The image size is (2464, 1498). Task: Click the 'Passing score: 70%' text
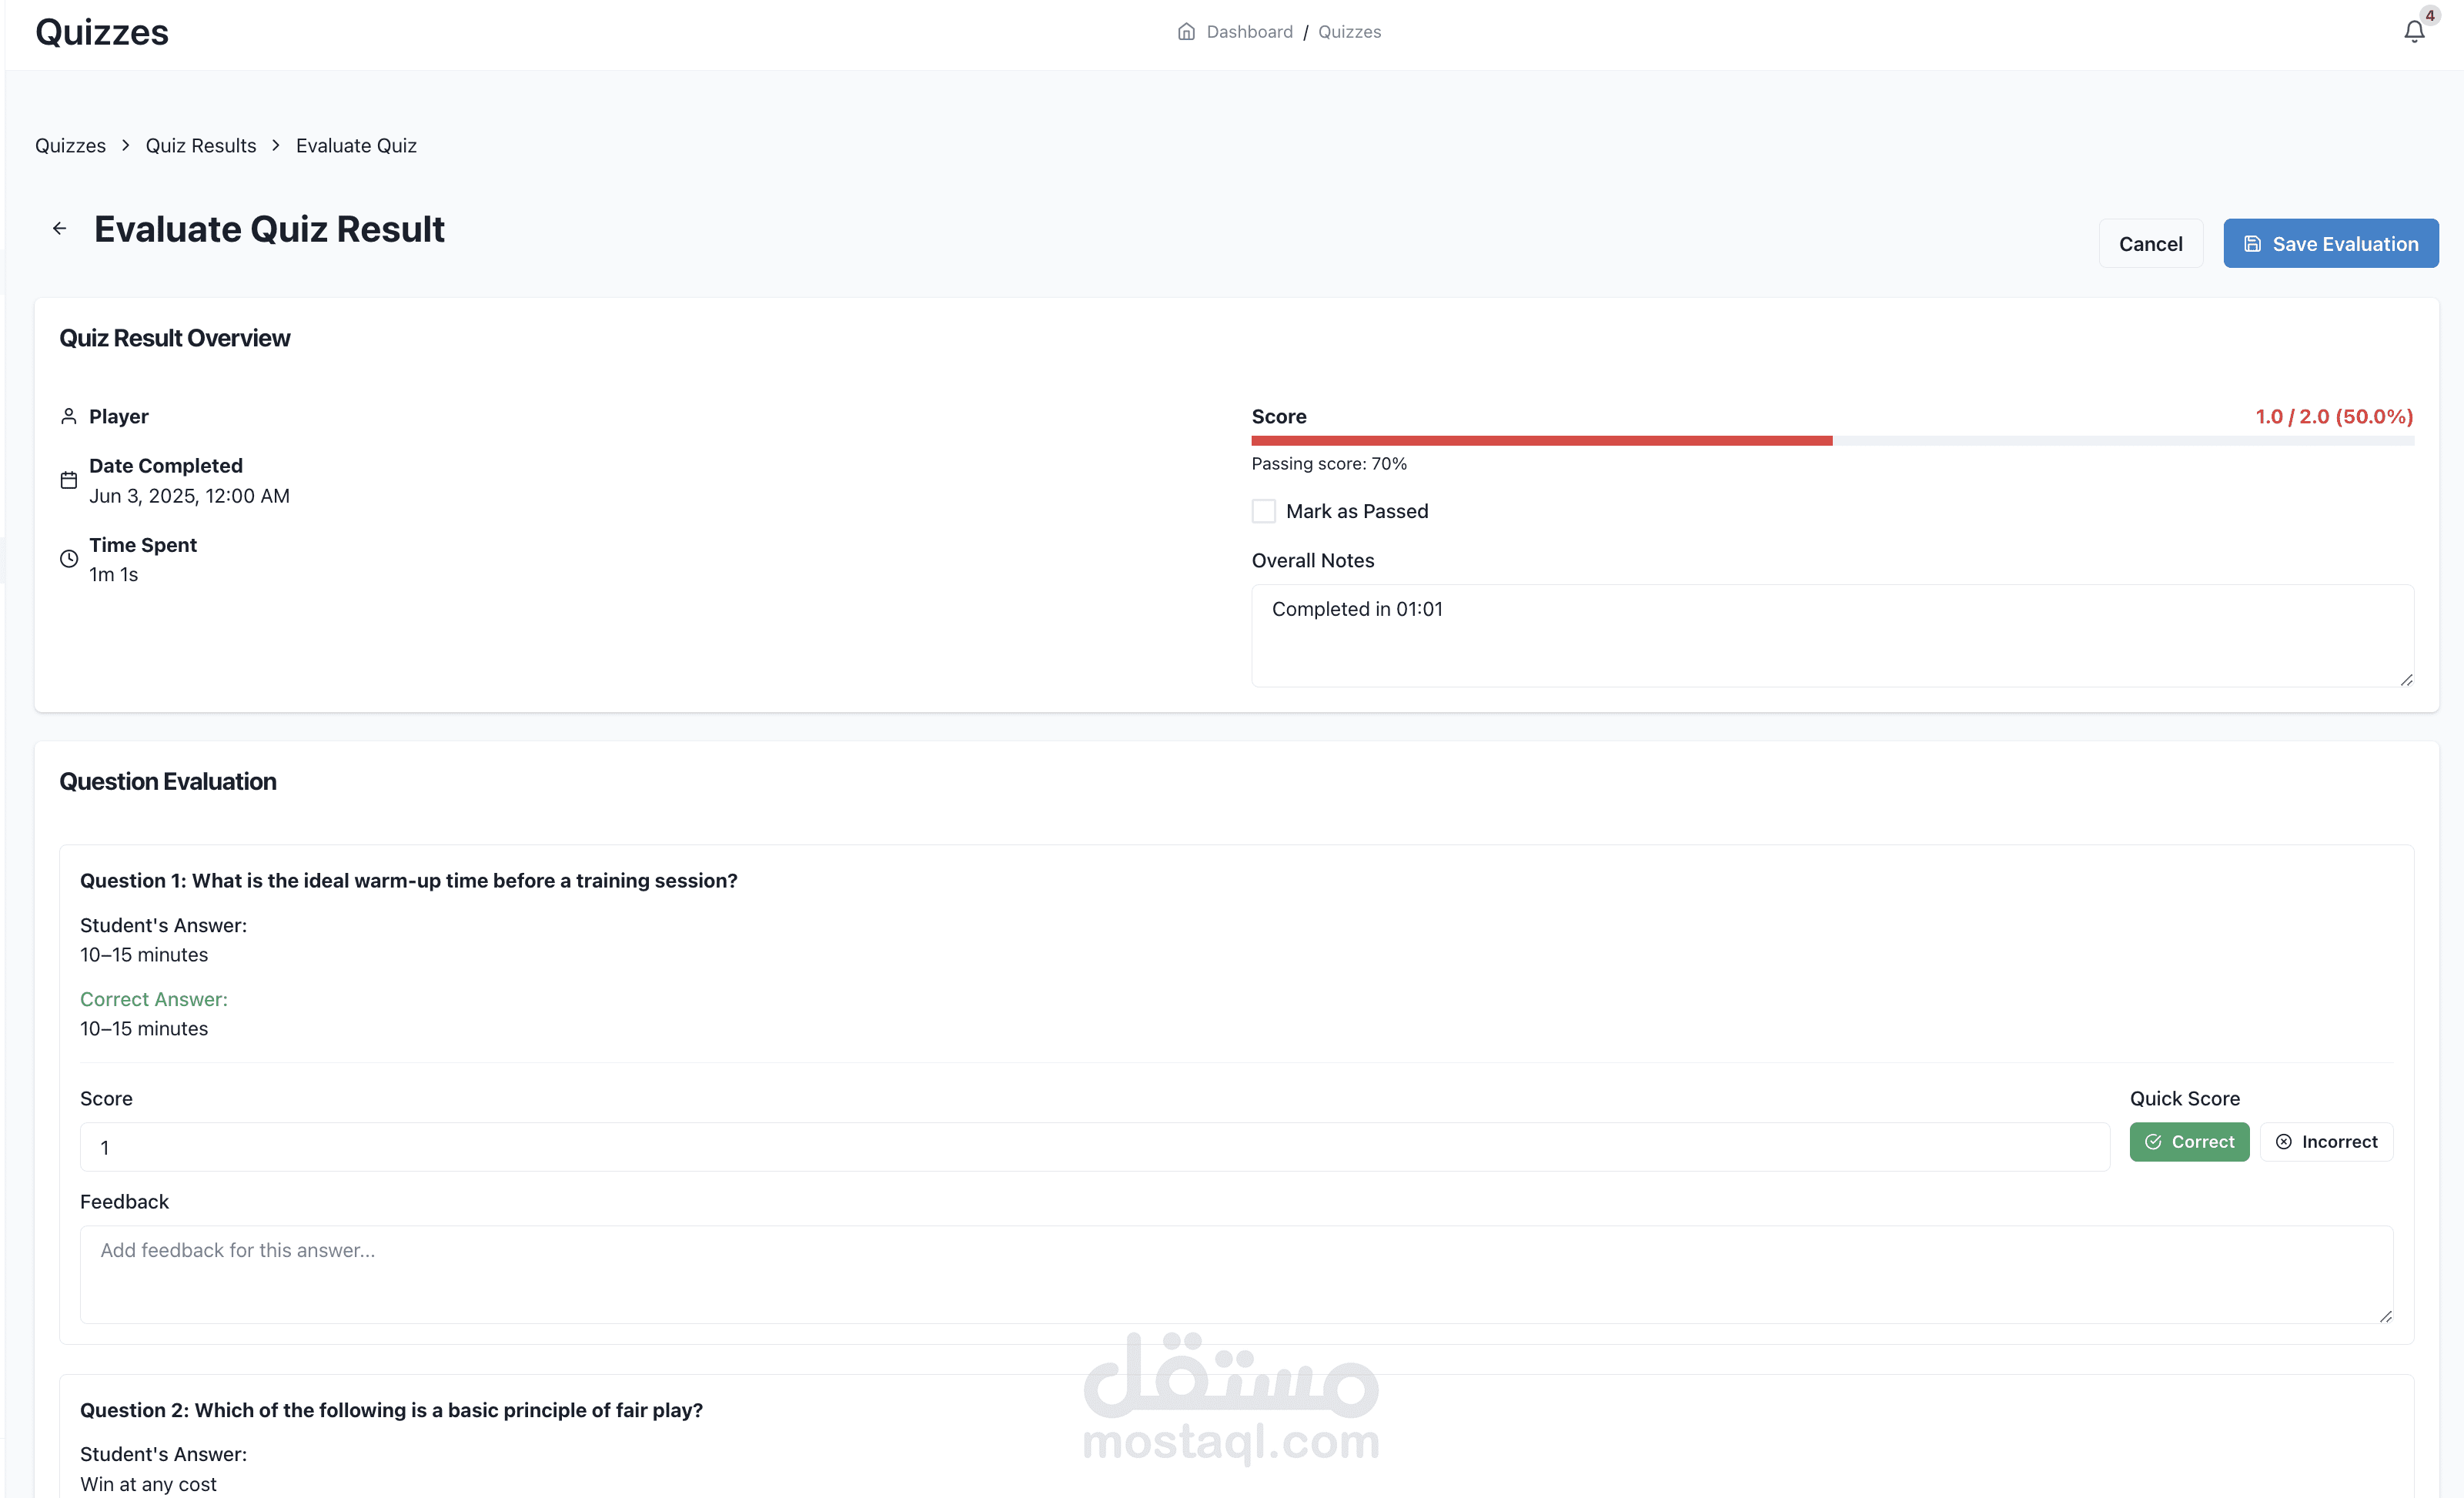point(1330,464)
